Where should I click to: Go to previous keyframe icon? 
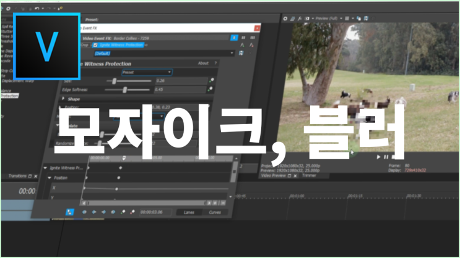point(94,212)
